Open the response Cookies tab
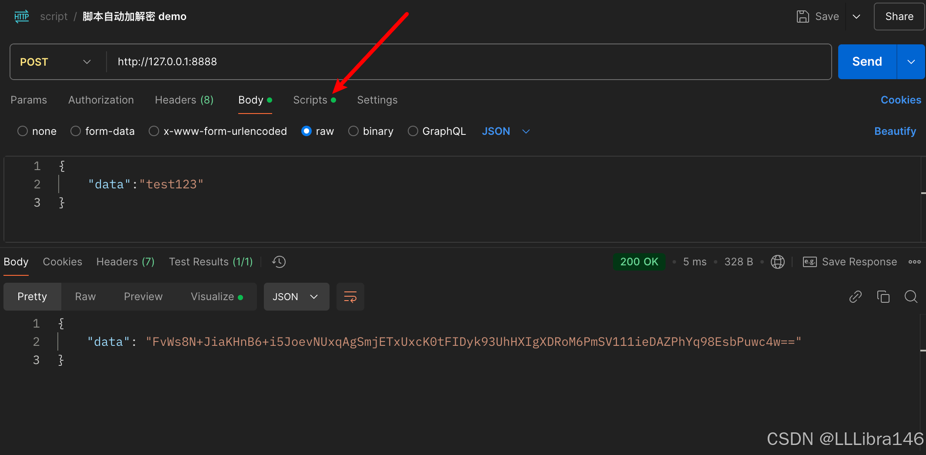The width and height of the screenshot is (926, 455). coord(63,262)
